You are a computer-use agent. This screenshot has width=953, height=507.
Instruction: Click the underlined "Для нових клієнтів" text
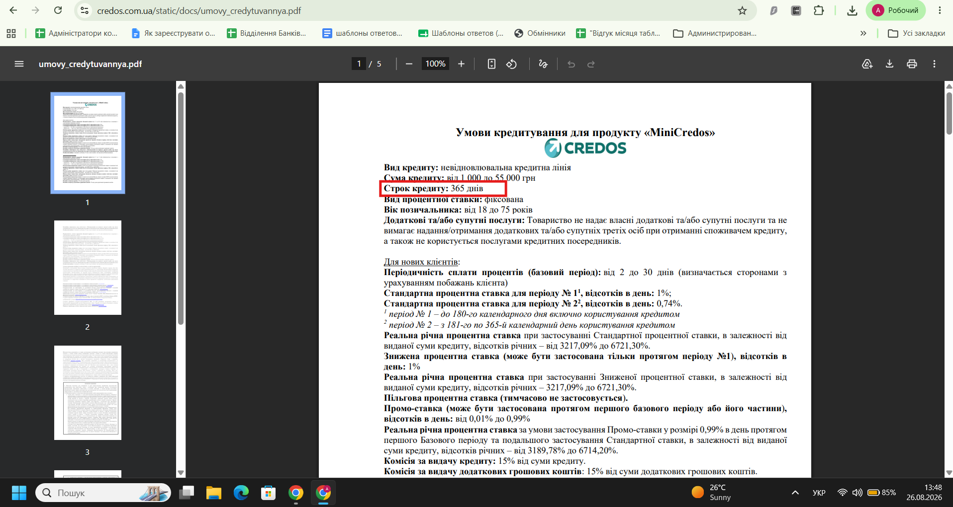(421, 262)
